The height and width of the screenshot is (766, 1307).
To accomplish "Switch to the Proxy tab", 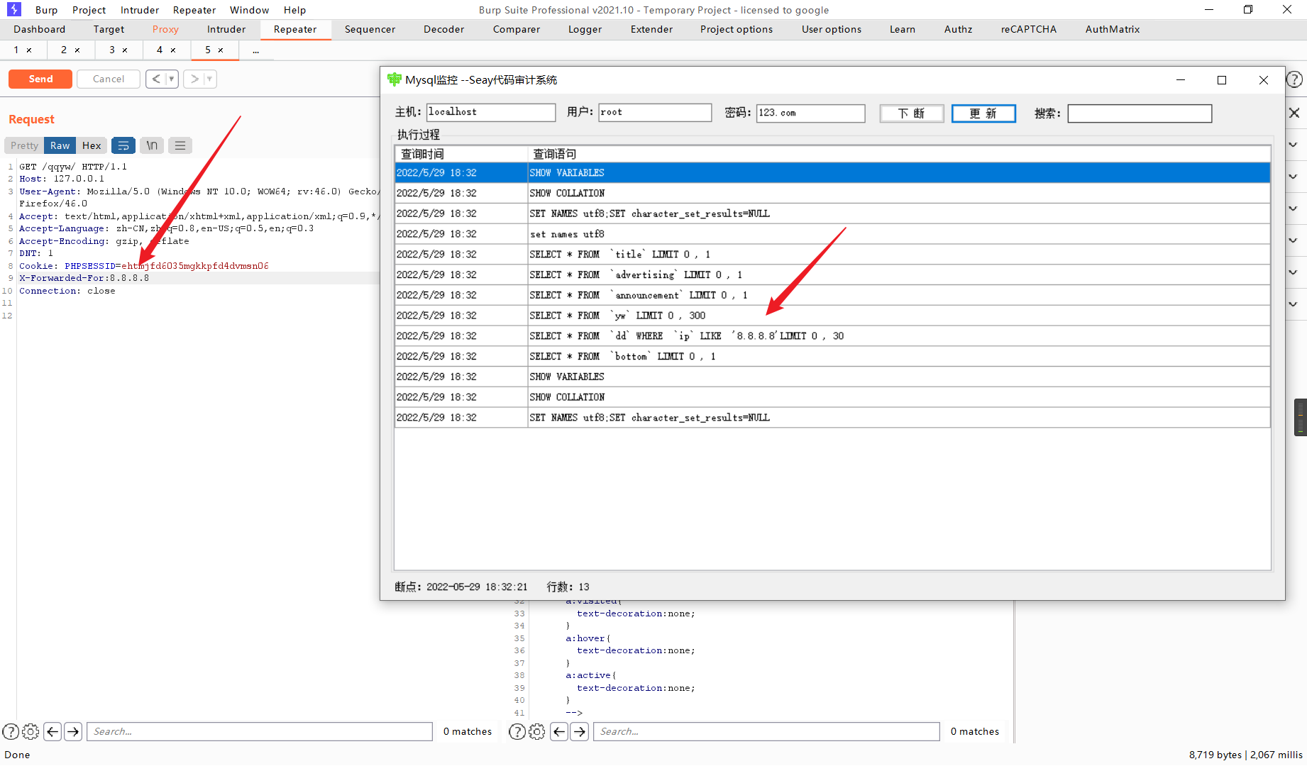I will pyautogui.click(x=165, y=29).
